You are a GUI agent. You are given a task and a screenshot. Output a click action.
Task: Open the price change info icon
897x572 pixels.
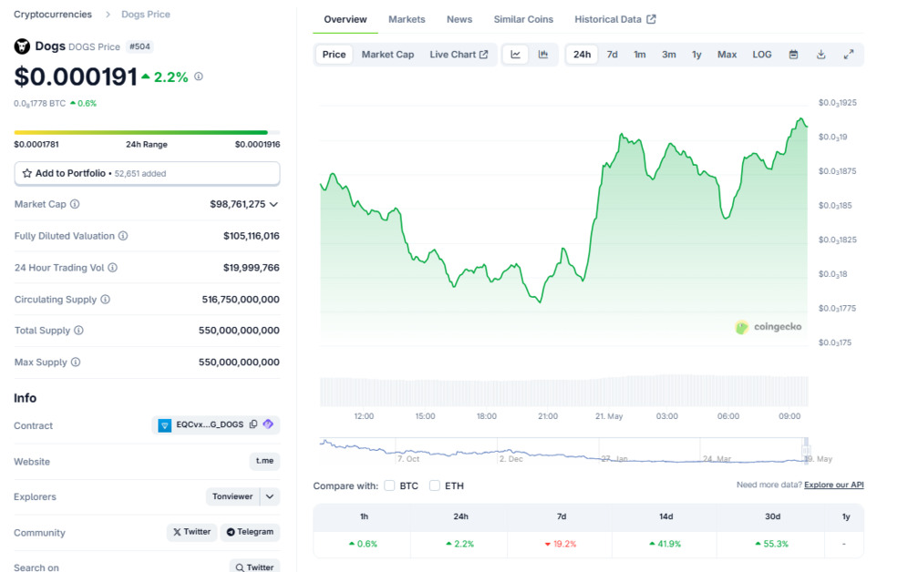coord(199,77)
